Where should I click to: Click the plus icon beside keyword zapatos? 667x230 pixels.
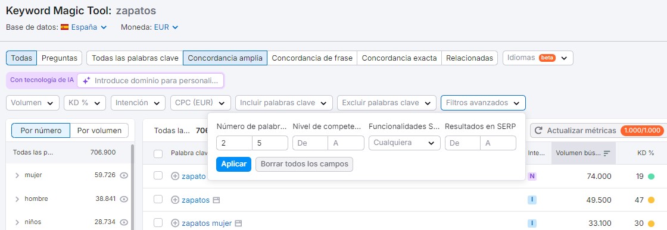coord(175,200)
